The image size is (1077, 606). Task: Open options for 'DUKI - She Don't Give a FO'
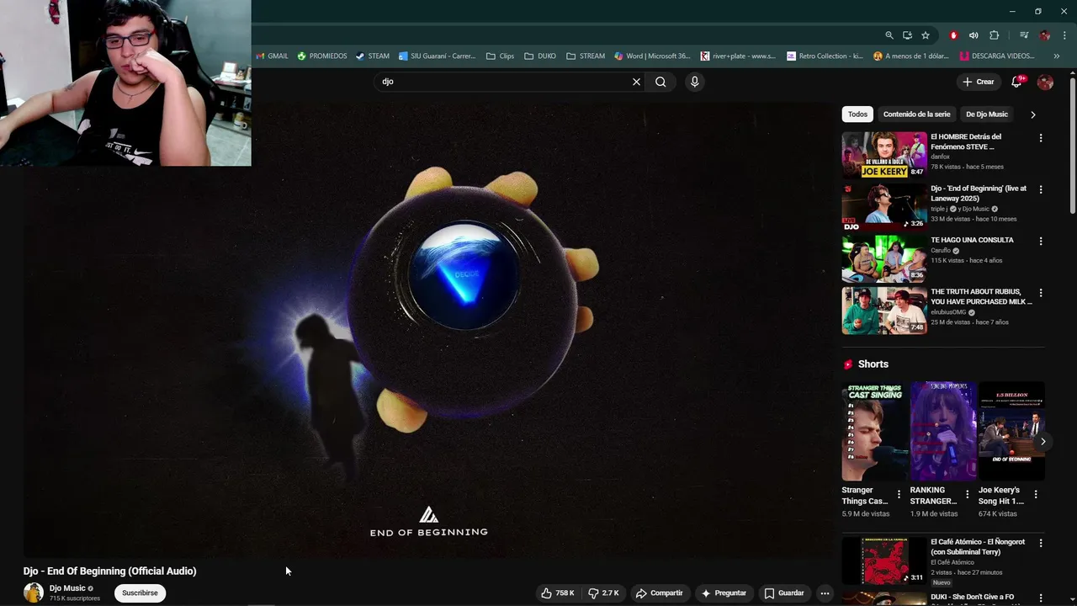coord(1041,598)
